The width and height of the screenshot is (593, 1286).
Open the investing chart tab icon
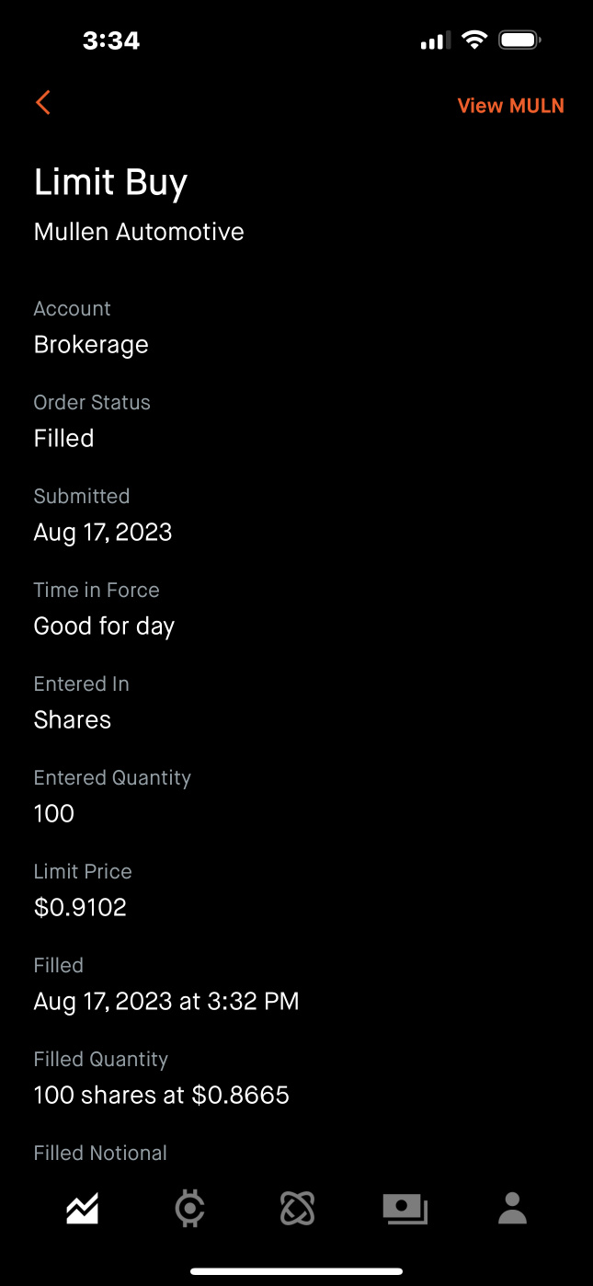point(83,1209)
